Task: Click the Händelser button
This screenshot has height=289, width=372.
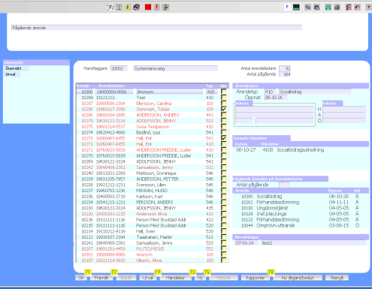Action: [x=175, y=278]
